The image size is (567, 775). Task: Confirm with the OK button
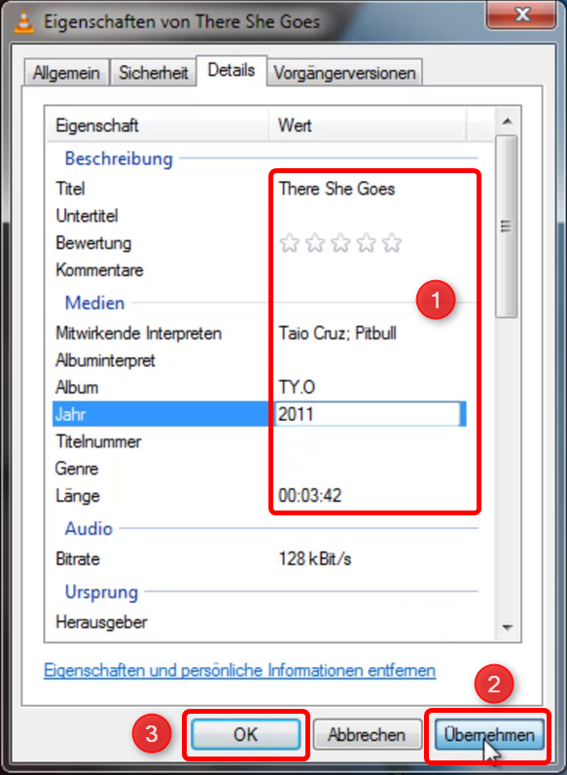pyautogui.click(x=246, y=734)
